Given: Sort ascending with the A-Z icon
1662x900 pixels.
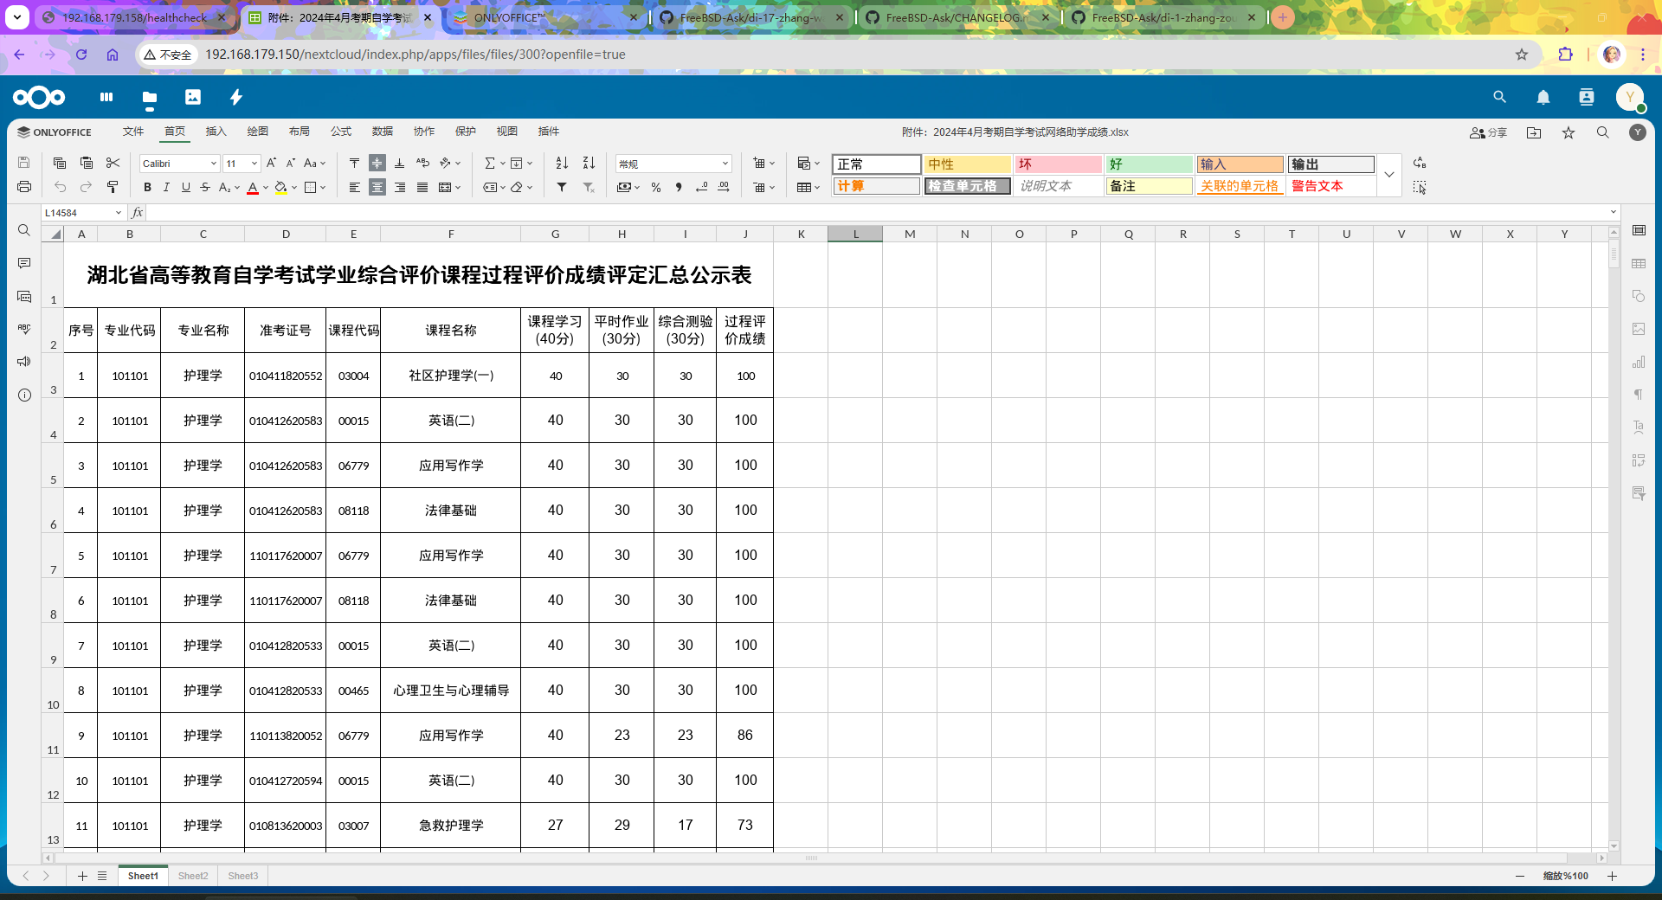Looking at the screenshot, I should 562,163.
